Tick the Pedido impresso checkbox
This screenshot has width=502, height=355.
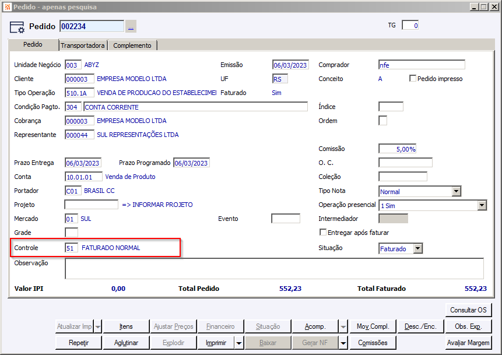(413, 79)
